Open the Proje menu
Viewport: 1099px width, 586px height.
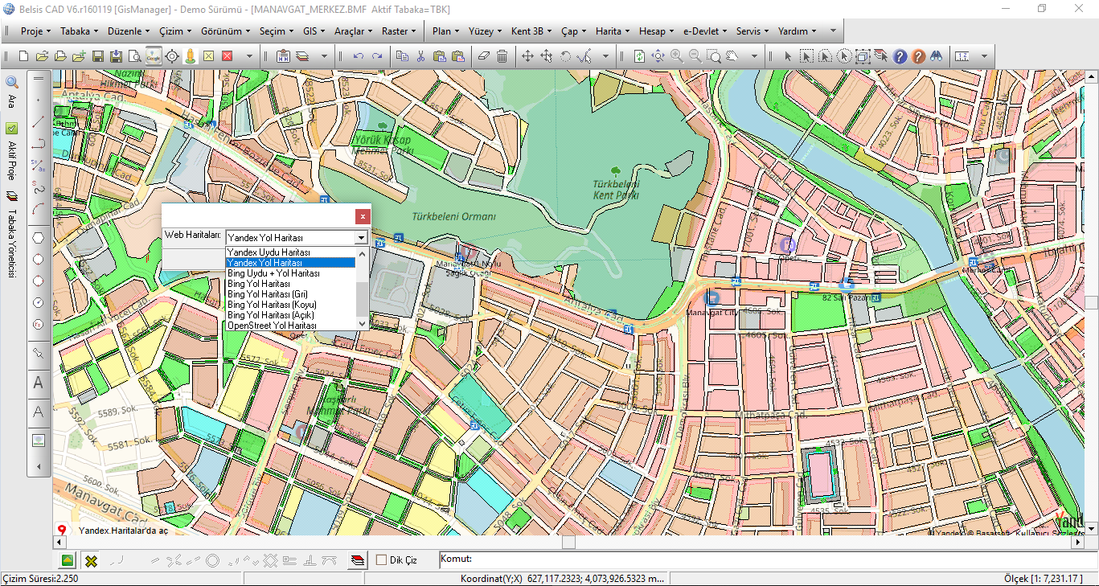click(35, 31)
